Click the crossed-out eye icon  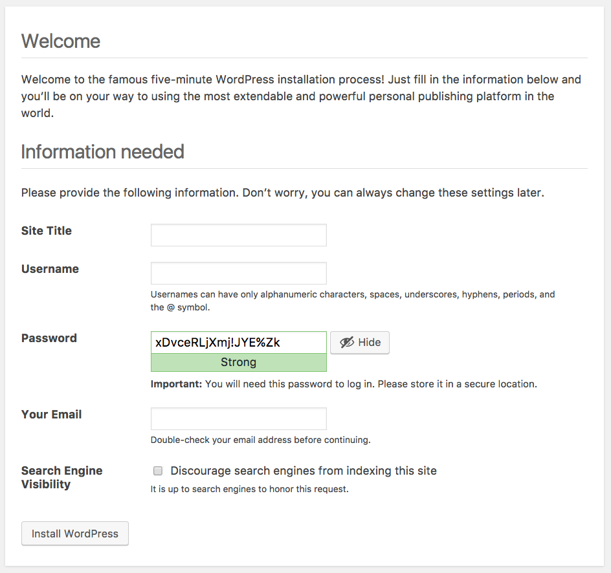347,343
